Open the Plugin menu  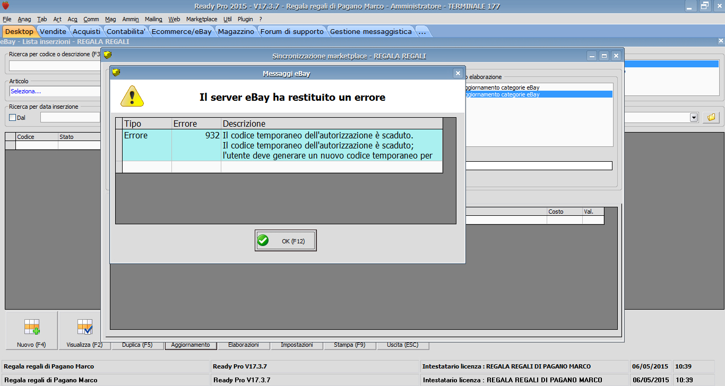click(x=245, y=19)
